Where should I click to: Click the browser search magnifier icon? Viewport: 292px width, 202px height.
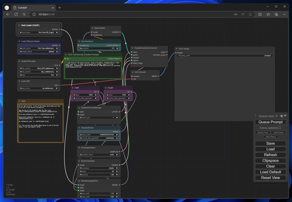[24, 14]
